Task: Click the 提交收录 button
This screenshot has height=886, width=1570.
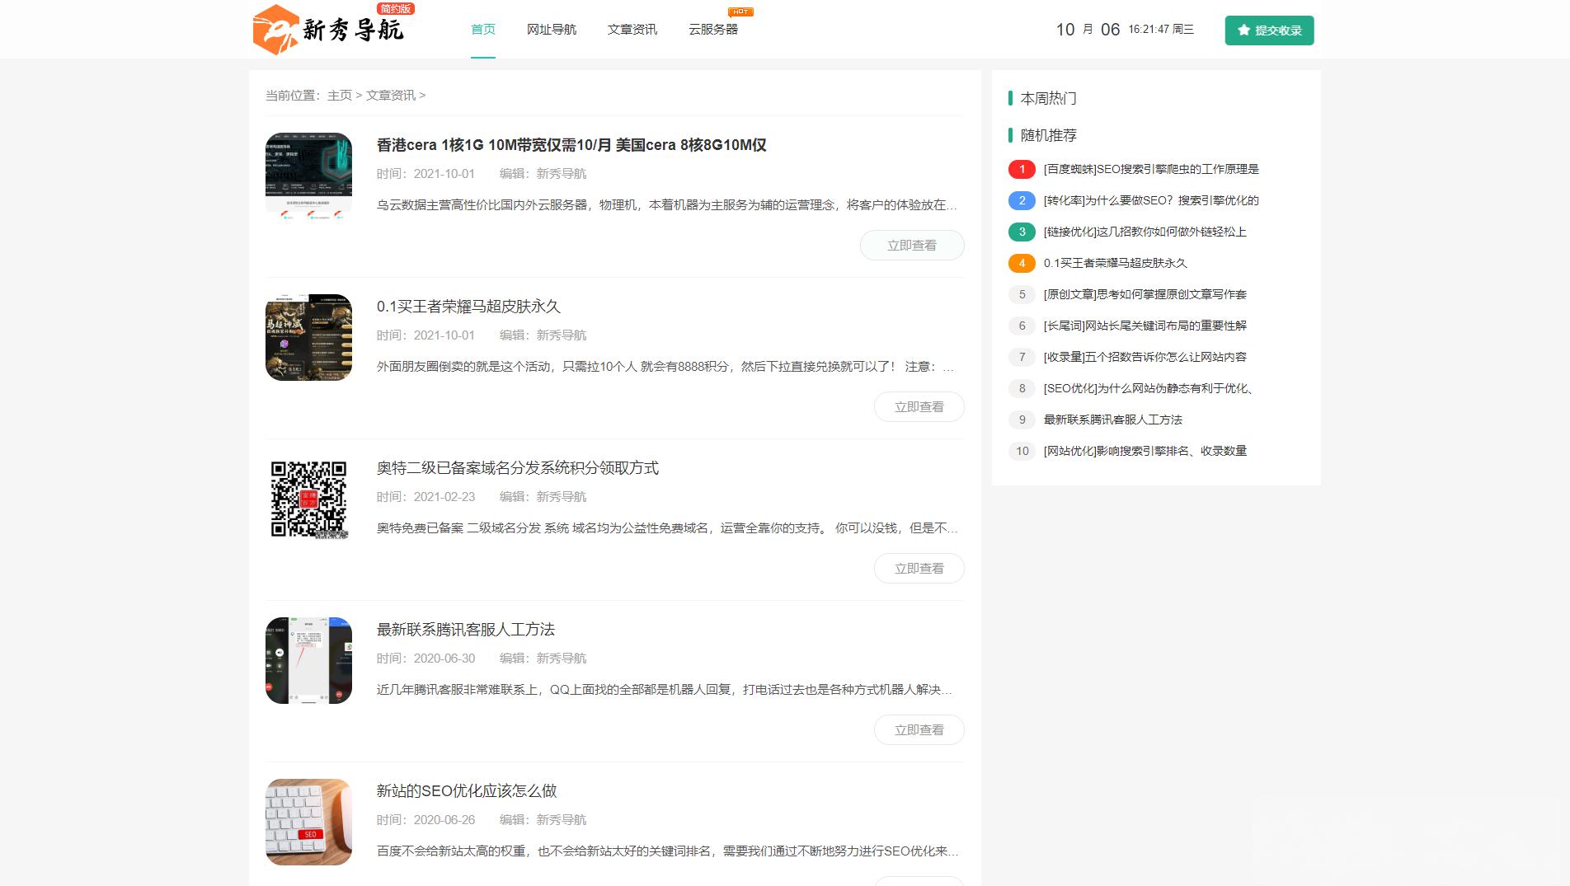Action: point(1269,30)
